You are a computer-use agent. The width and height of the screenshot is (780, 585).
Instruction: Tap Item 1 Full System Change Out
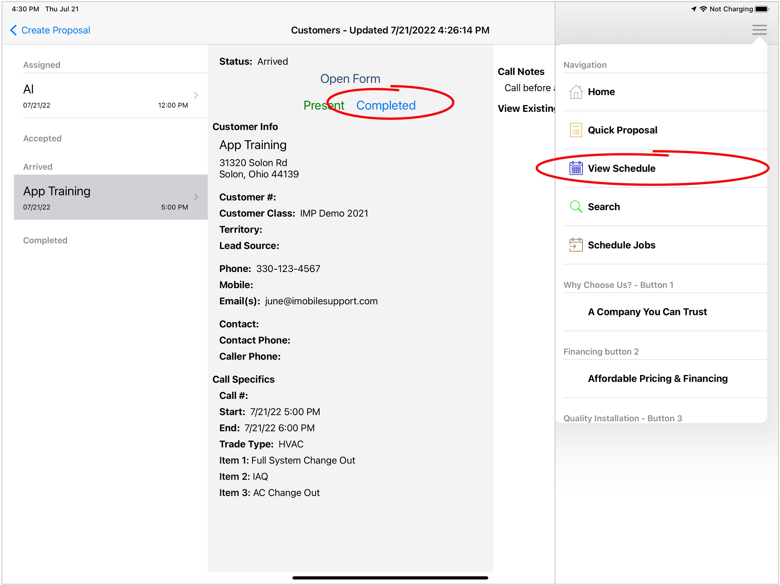287,461
